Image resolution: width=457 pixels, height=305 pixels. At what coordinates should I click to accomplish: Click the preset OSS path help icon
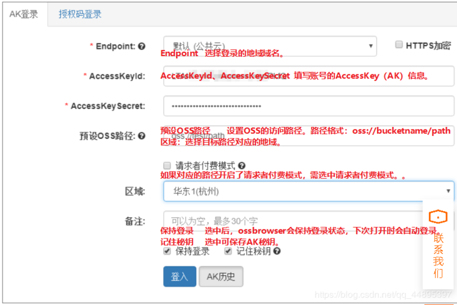click(142, 136)
